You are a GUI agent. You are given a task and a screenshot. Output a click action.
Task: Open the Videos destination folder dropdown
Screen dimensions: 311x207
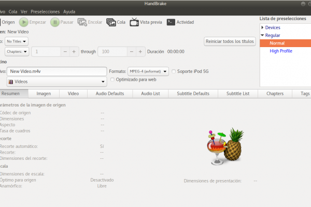[x=56, y=82]
